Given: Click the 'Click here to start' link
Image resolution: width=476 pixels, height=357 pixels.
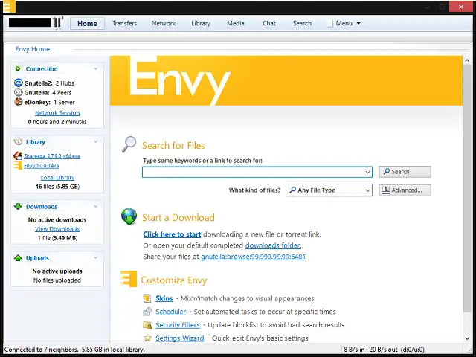Looking at the screenshot, I should (172, 234).
